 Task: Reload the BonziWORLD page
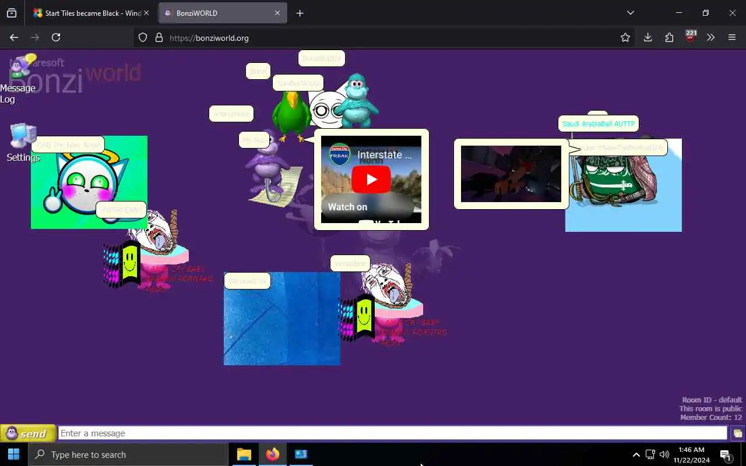(x=56, y=37)
